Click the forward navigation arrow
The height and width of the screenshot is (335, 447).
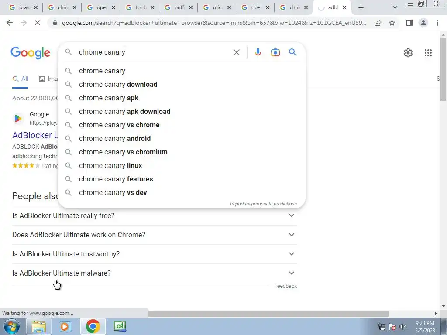24,23
